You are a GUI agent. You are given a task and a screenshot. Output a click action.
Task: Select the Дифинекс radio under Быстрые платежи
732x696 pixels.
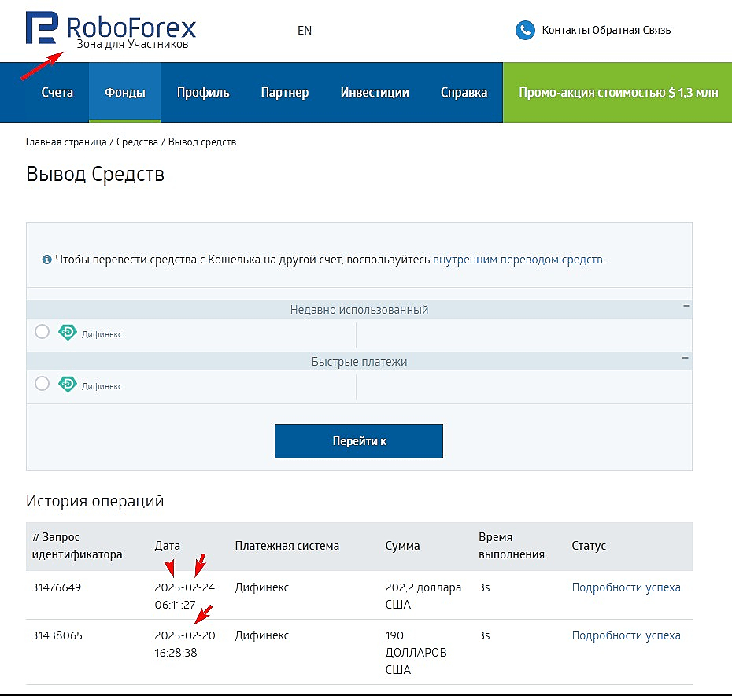point(42,384)
